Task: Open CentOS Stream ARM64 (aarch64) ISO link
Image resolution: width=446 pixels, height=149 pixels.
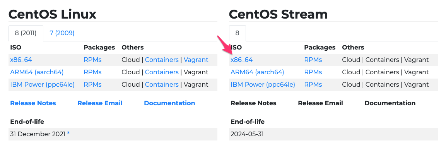Action: tap(257, 72)
